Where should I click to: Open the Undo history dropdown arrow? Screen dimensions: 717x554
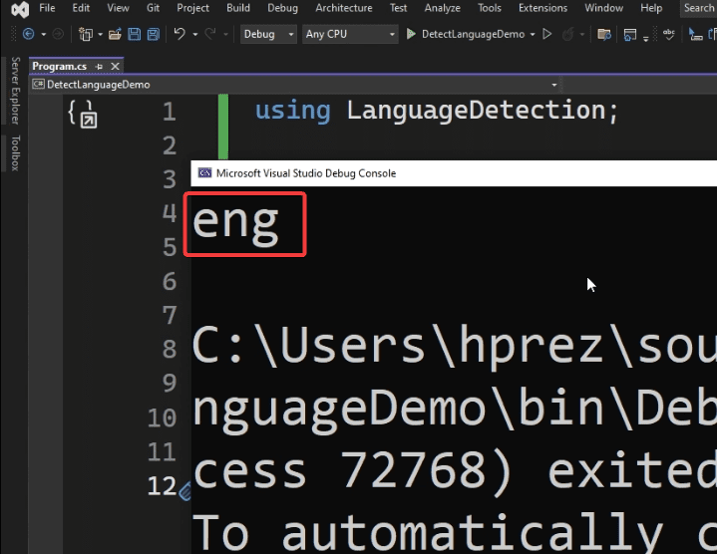click(195, 34)
